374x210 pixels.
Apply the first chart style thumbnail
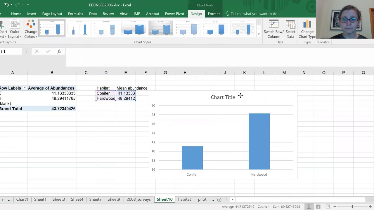(x=52, y=28)
